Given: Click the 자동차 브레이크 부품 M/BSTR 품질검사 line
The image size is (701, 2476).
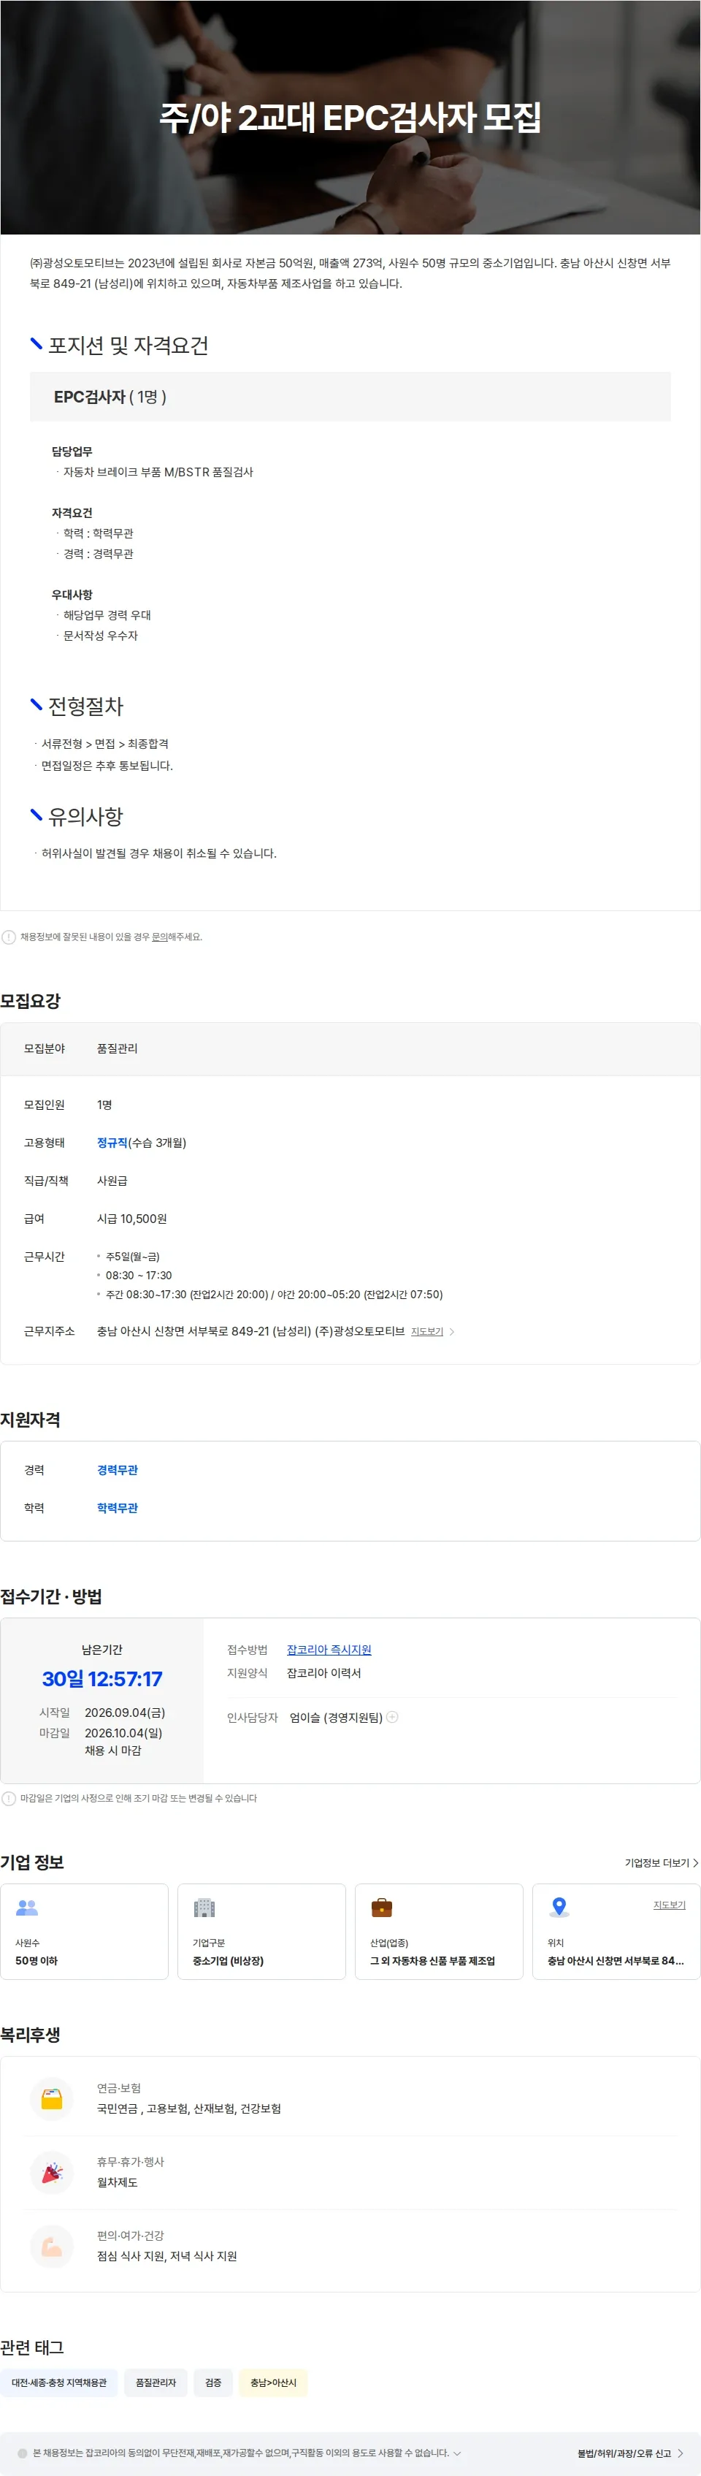Looking at the screenshot, I should pyautogui.click(x=158, y=472).
